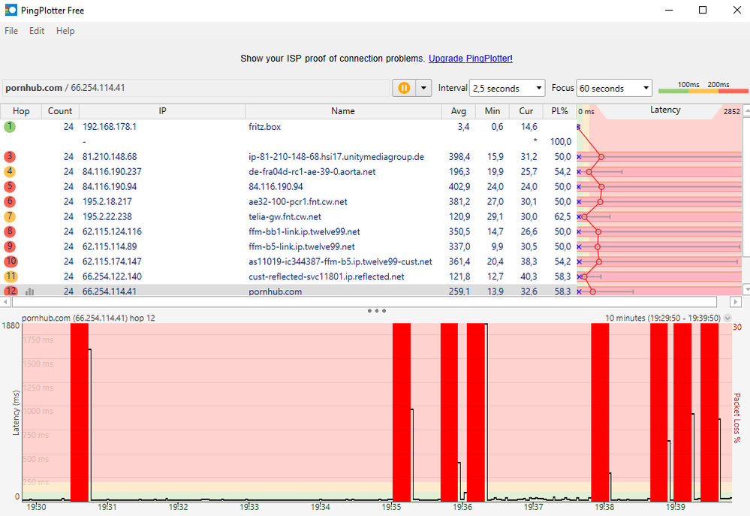Click avg value 402,9 for hop 5
This screenshot has height=516, width=750.
coord(459,187)
